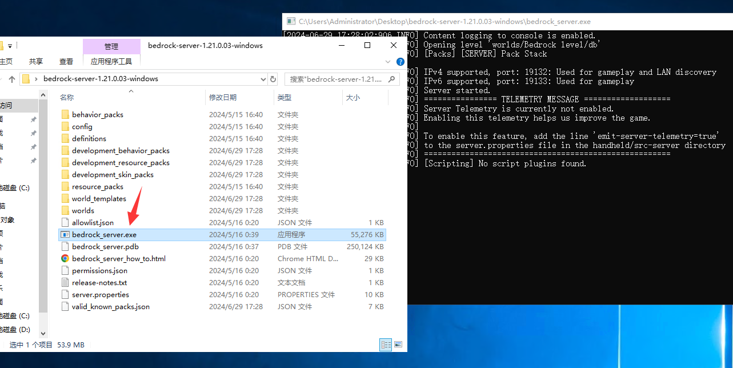Switch to details view icon in status bar
The image size is (733, 368).
point(386,345)
